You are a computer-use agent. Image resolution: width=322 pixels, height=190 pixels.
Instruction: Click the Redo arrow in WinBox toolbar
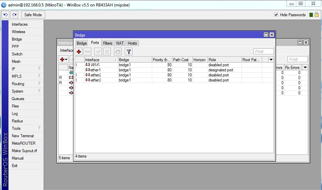14,15
